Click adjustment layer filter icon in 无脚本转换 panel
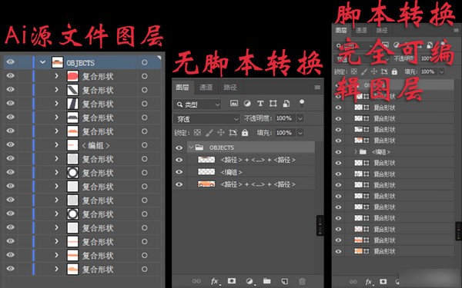 coord(247,103)
